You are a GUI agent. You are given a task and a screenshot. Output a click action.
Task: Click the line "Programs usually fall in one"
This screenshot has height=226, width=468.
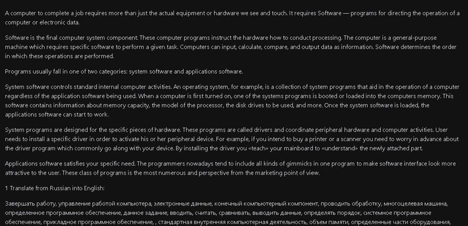(x=124, y=71)
